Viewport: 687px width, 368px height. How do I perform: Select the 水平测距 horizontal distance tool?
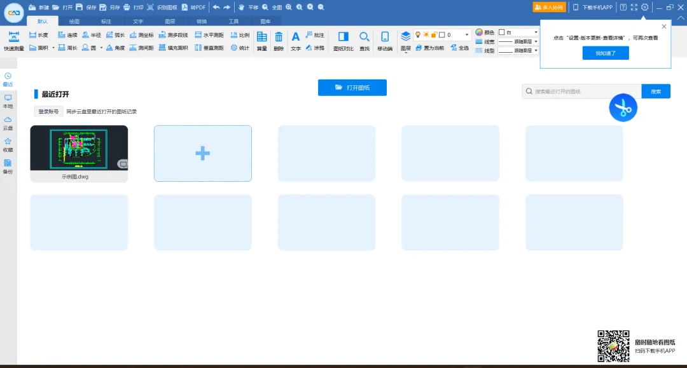tap(209, 35)
